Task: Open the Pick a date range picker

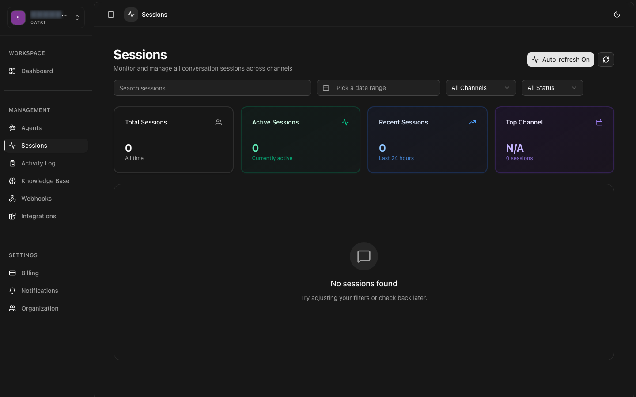Action: (379, 88)
